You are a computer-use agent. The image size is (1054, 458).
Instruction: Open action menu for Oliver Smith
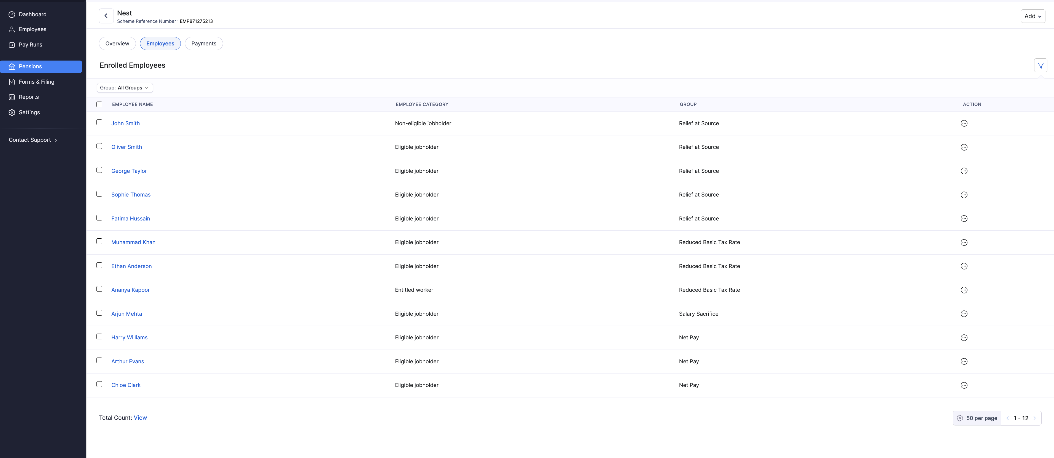(x=964, y=147)
